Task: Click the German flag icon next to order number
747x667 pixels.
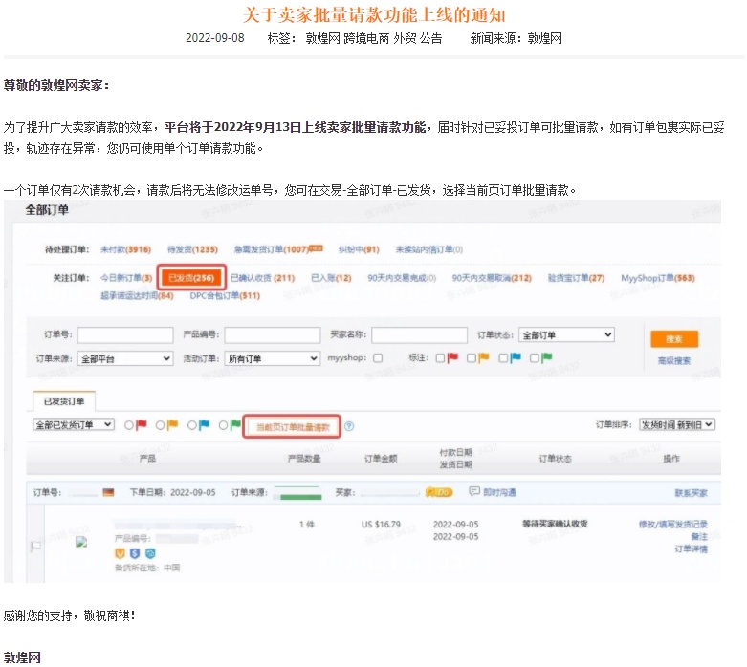Action: [108, 492]
